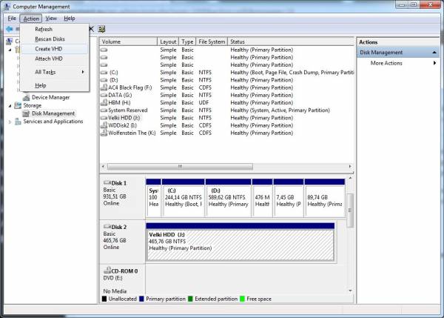Click the WDDisk2 (I:) disc icon
The image size is (444, 318).
(x=104, y=125)
